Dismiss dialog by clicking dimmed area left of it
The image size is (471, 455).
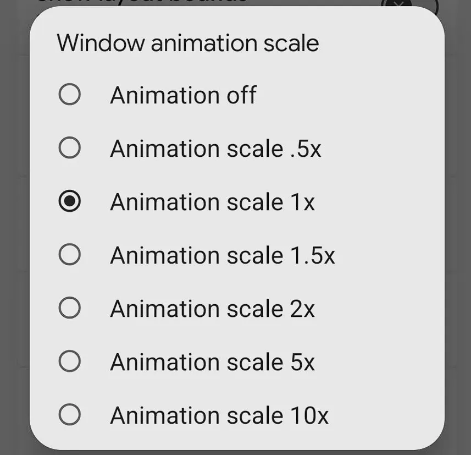tap(14, 227)
